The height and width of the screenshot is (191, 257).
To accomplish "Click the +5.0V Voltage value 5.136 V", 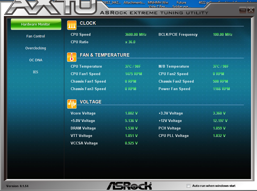I will coord(131,121).
